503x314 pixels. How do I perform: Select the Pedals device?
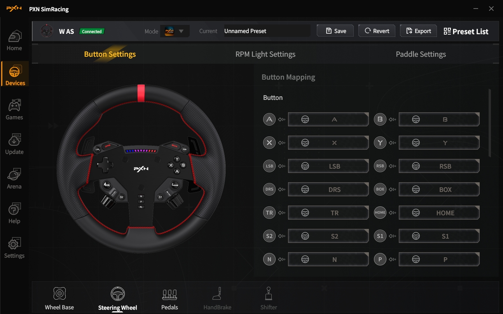(x=169, y=298)
